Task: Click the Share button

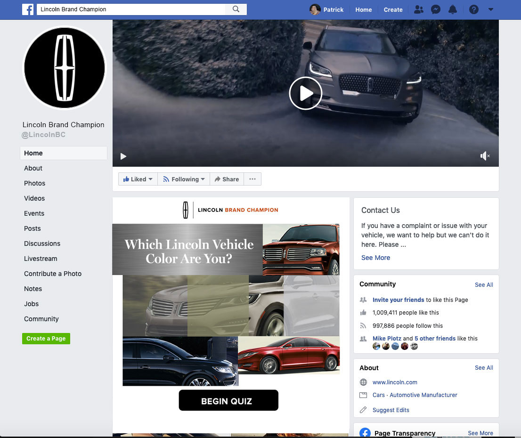Action: click(x=227, y=179)
